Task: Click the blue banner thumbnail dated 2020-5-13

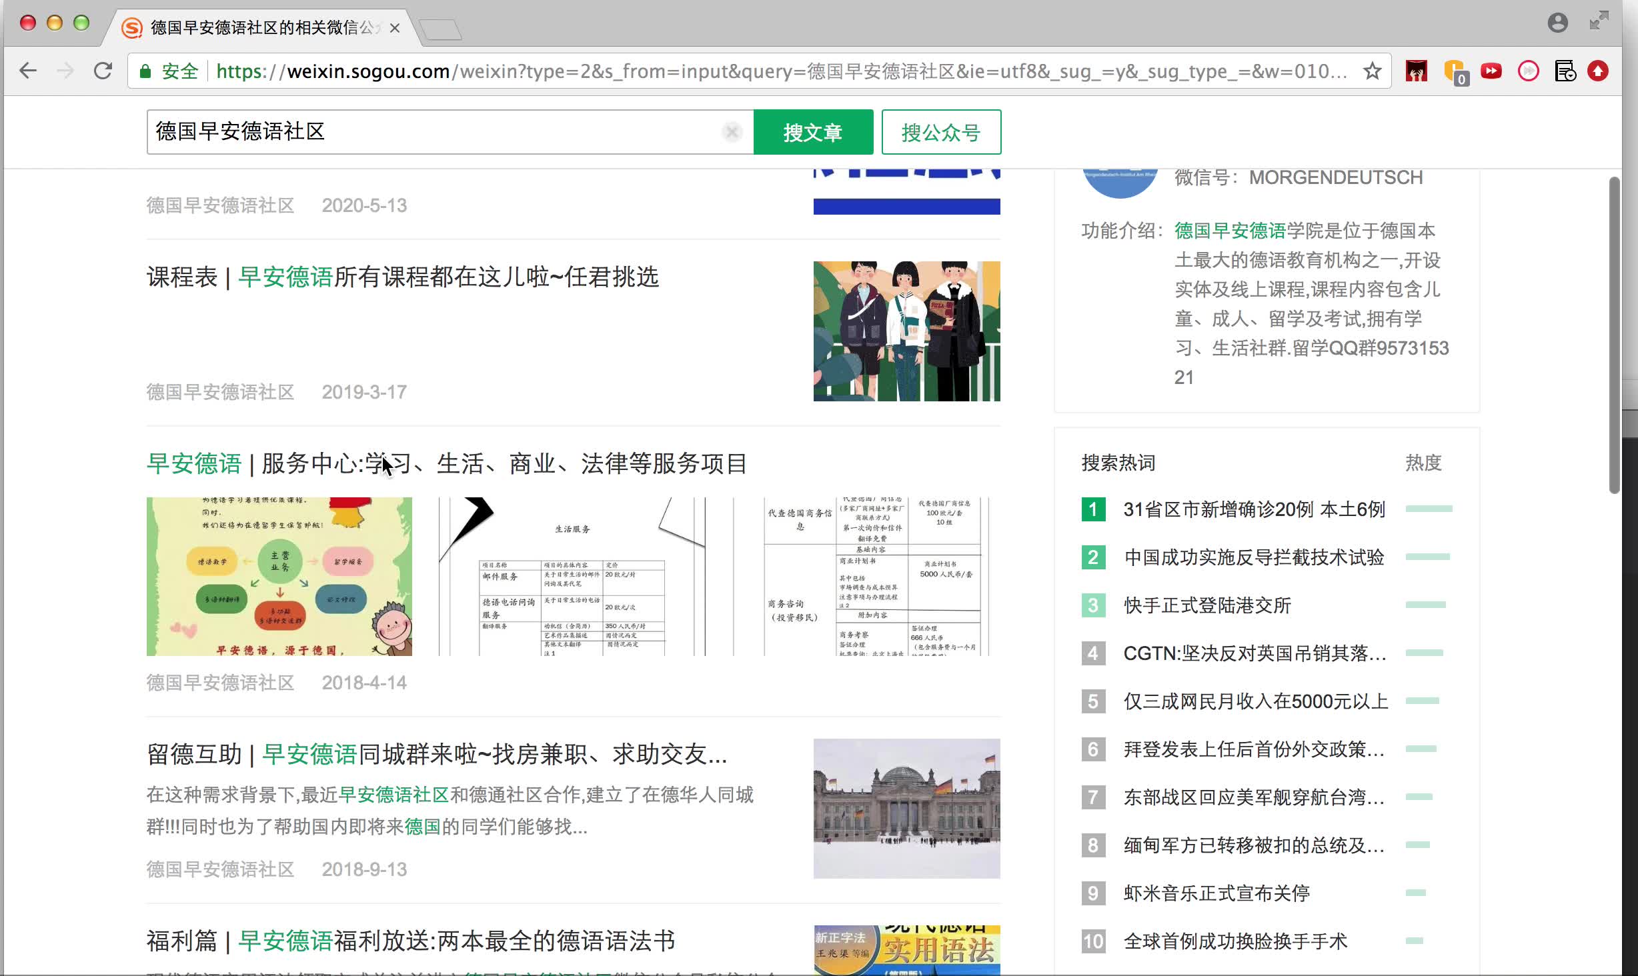Action: pyautogui.click(x=906, y=192)
